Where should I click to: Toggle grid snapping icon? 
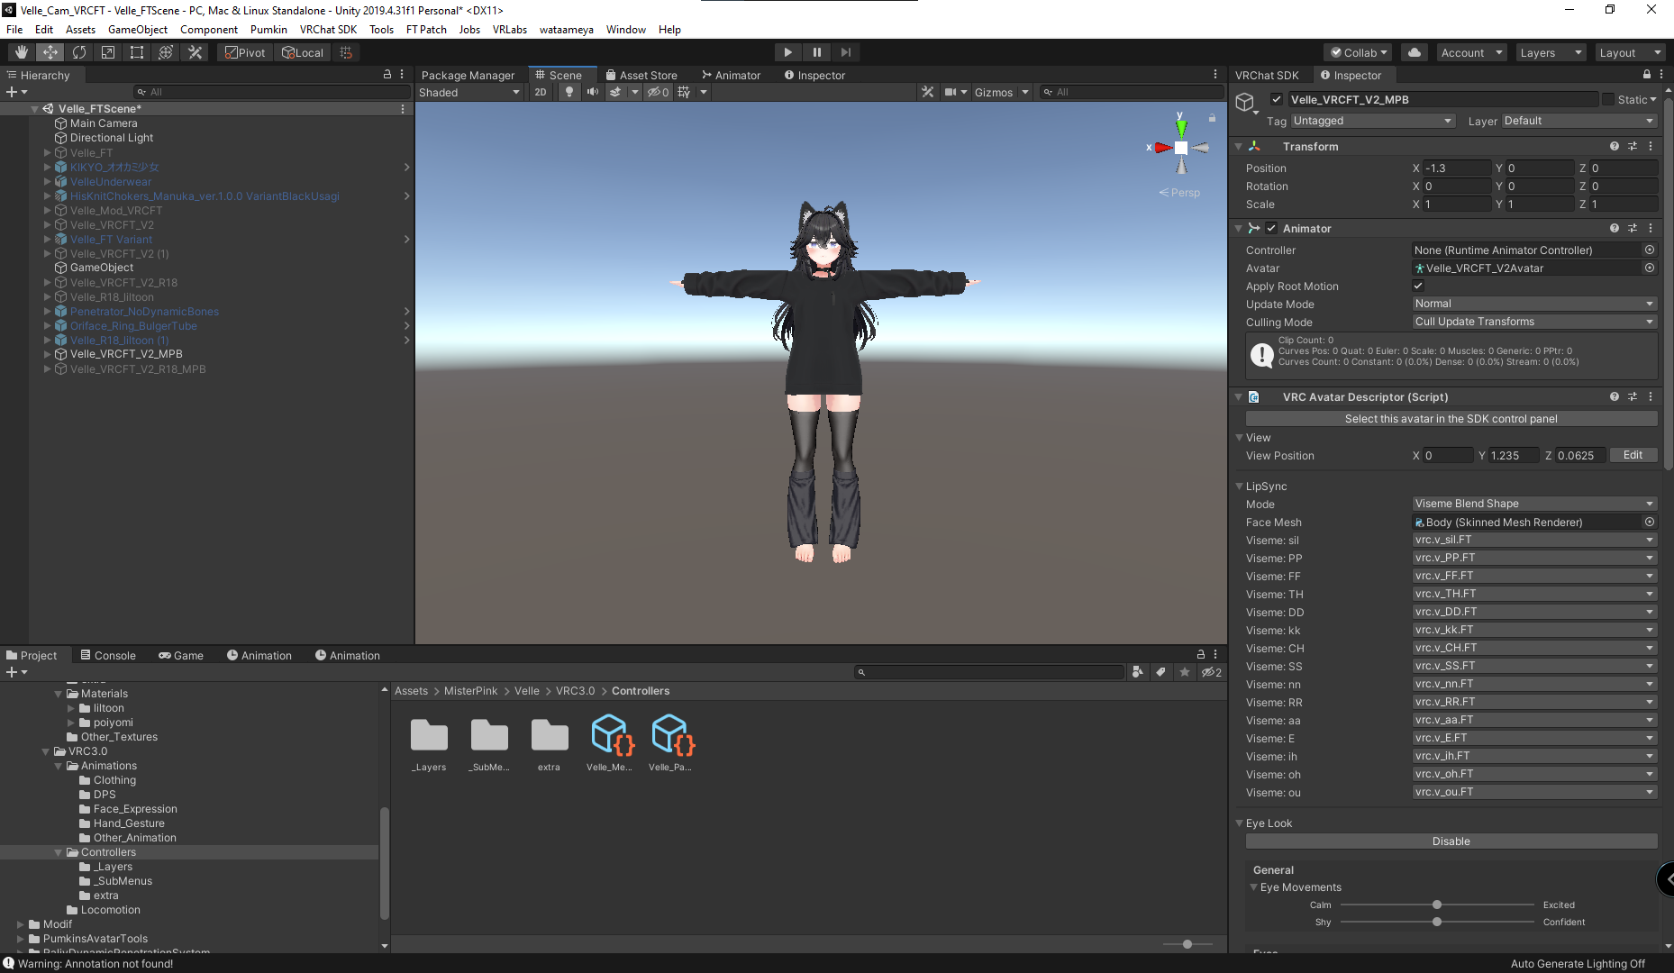346,52
